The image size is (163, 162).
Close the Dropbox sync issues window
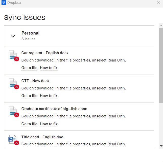coord(159,3)
